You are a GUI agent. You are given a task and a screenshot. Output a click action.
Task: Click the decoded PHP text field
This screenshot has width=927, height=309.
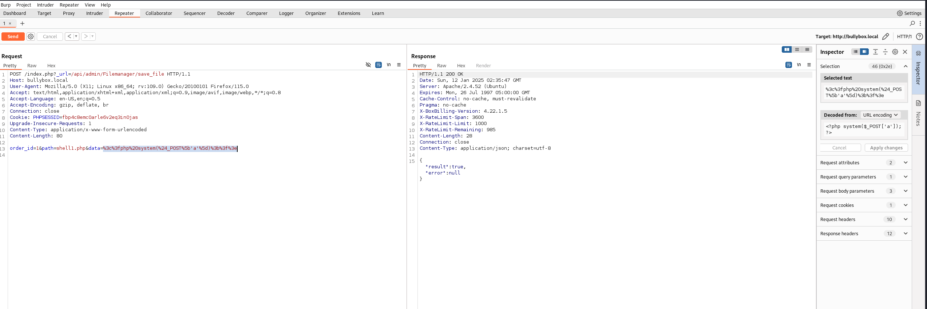[864, 129]
